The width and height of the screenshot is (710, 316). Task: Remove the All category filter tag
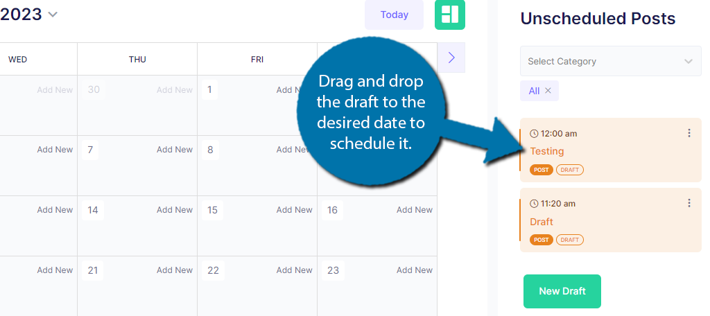coord(548,91)
